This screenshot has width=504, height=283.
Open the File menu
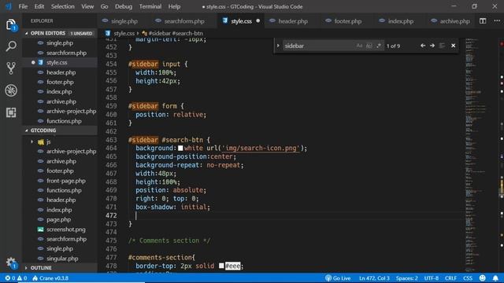23,6
